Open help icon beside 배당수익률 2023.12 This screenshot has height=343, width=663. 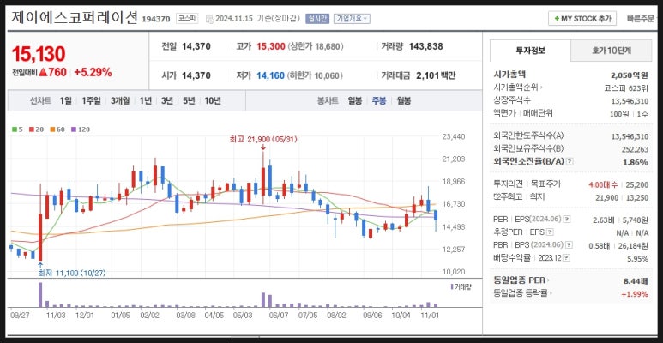tap(566, 258)
